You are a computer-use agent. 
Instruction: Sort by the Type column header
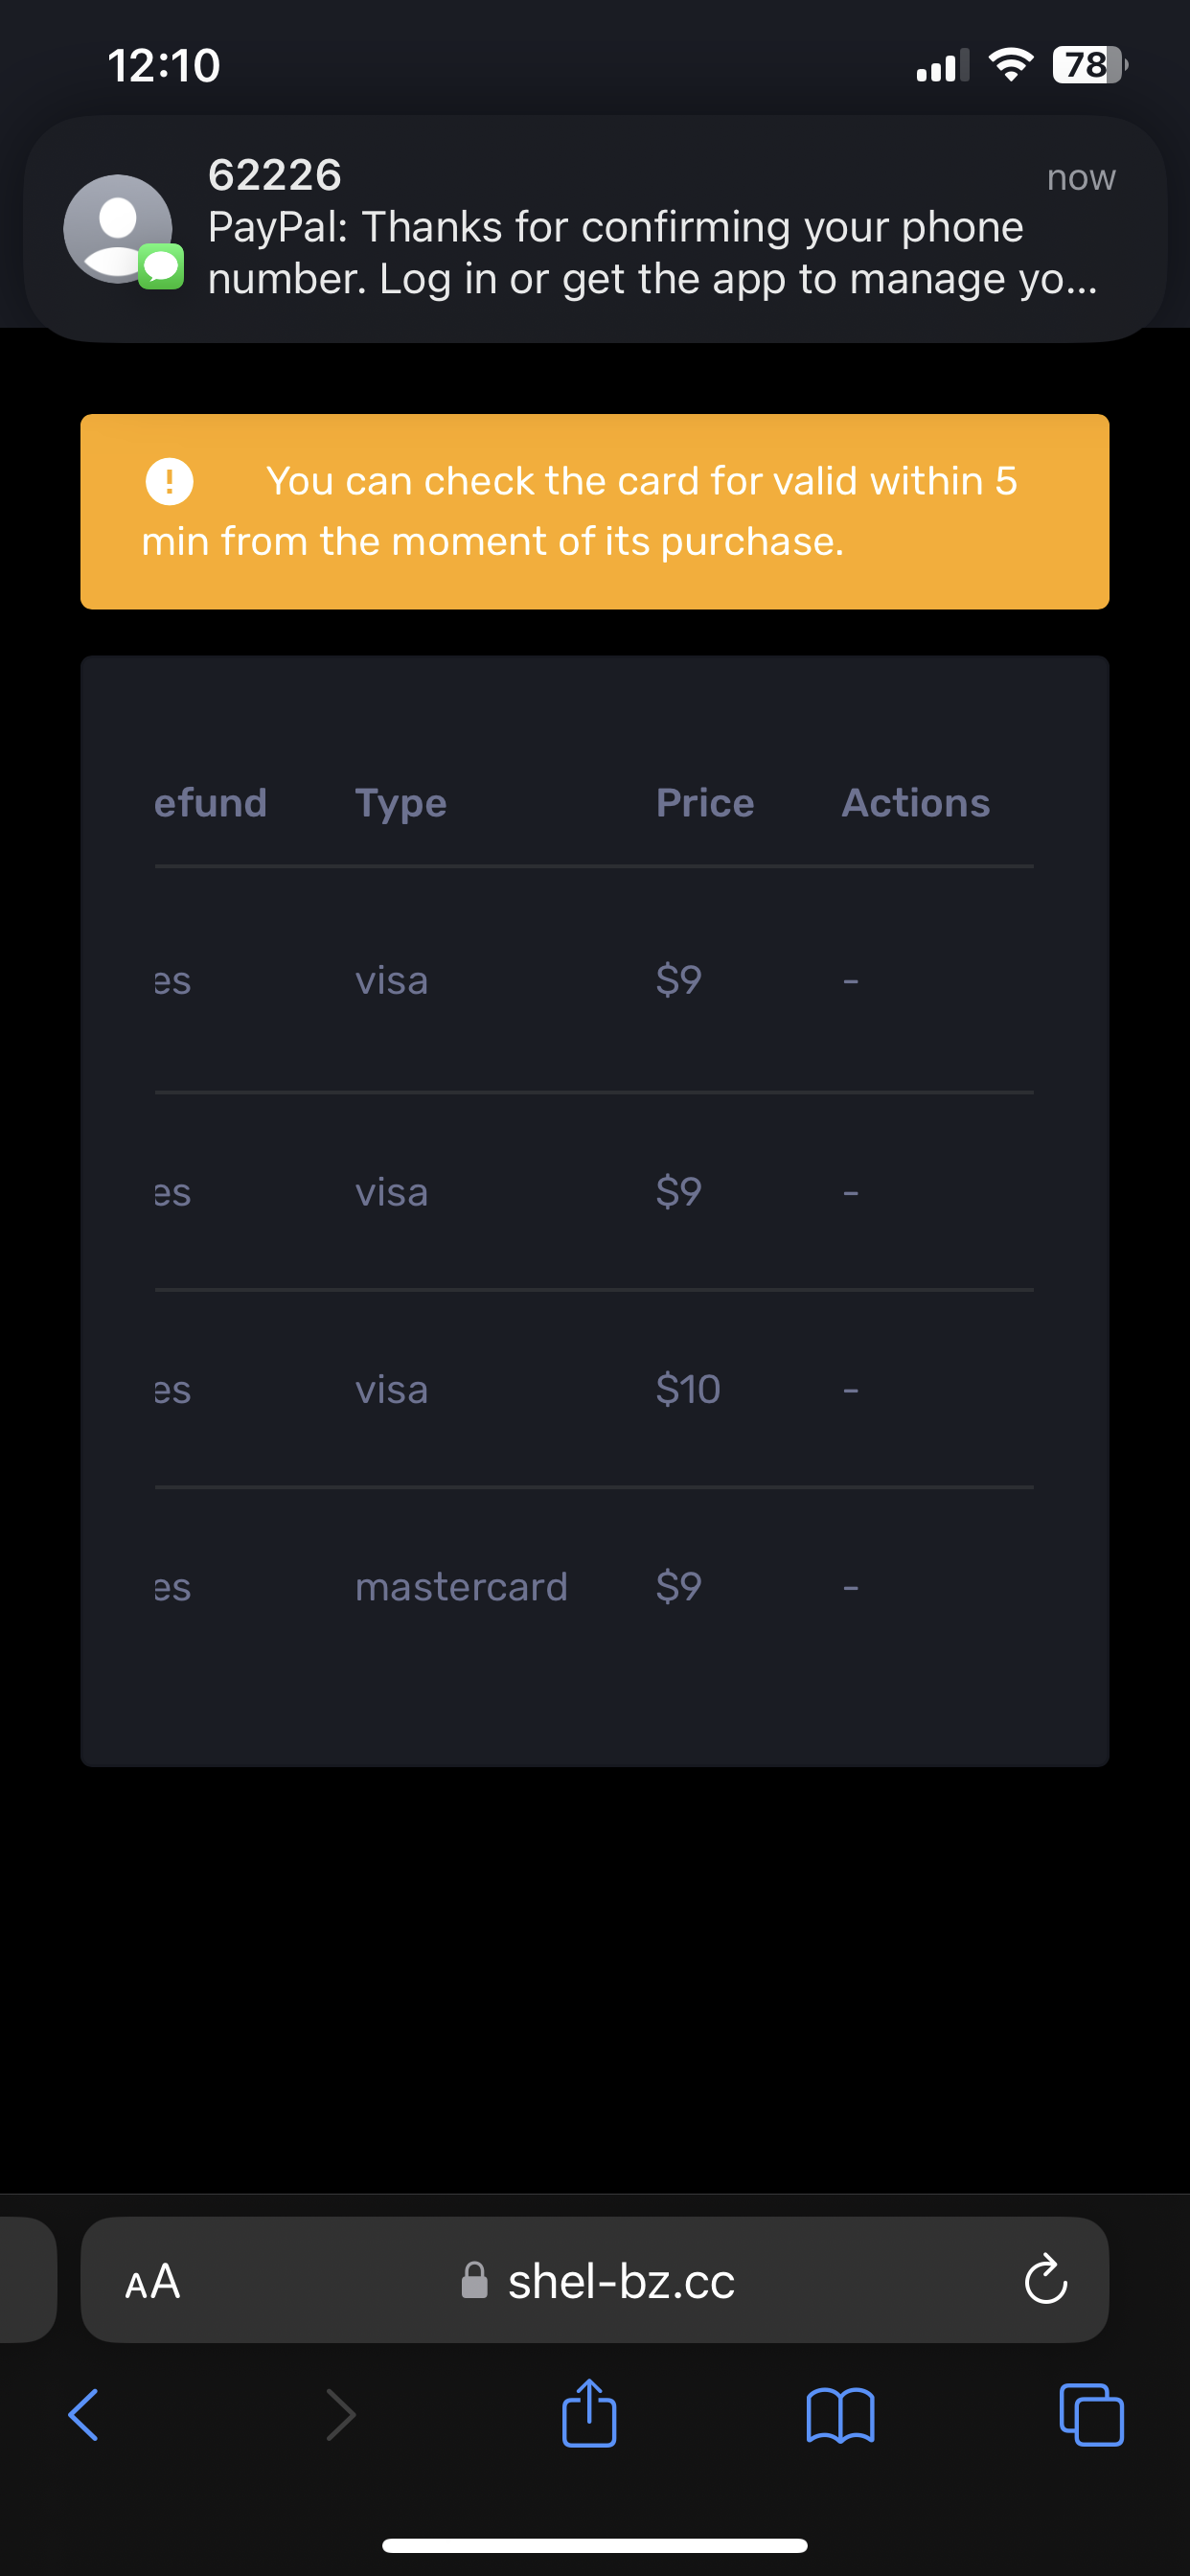pyautogui.click(x=401, y=804)
